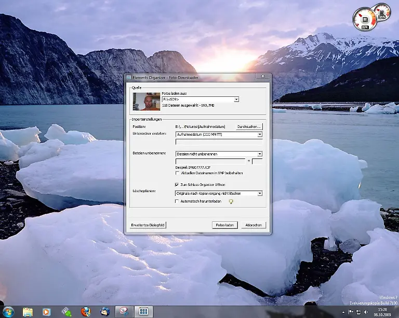Viewport: 399px width, 318px height.
Task: Expand the 'Löschoptionen' dropdown
Action: pyautogui.click(x=260, y=193)
